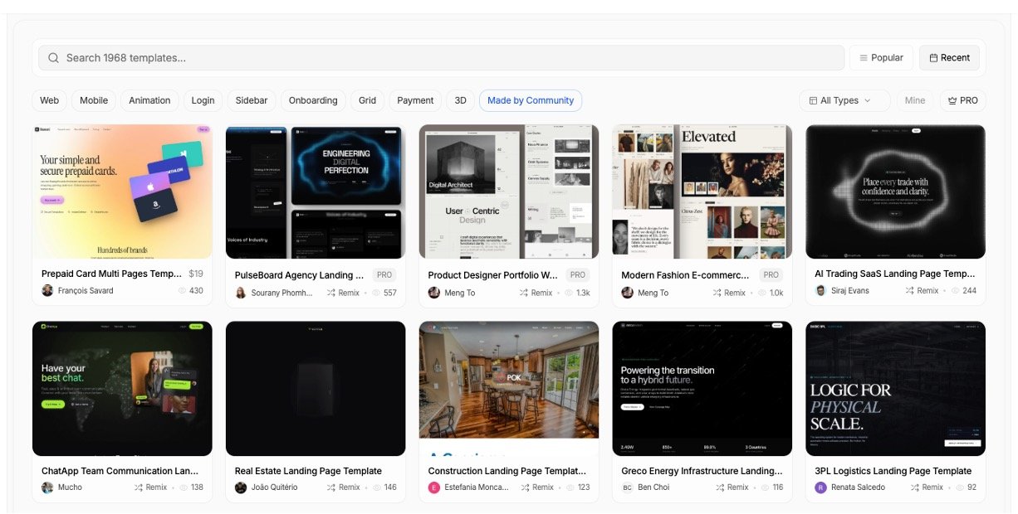Select the Animation category filter
This screenshot has width=1018, height=514.
(149, 100)
